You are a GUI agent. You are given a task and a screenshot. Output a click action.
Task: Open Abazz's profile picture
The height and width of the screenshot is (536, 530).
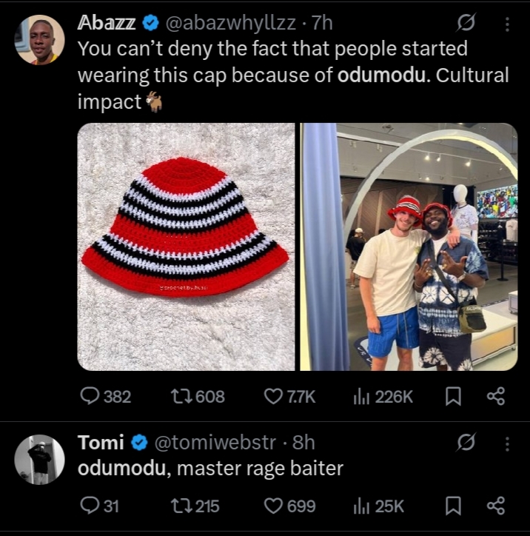39,40
